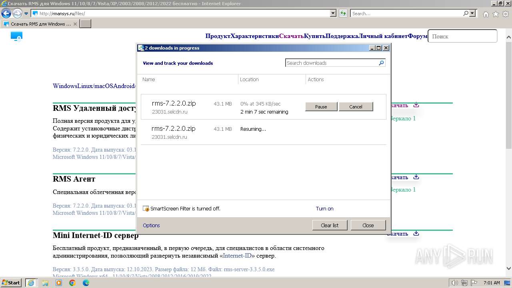Click the IE Back navigation arrow
512x288 pixels.
6,14
